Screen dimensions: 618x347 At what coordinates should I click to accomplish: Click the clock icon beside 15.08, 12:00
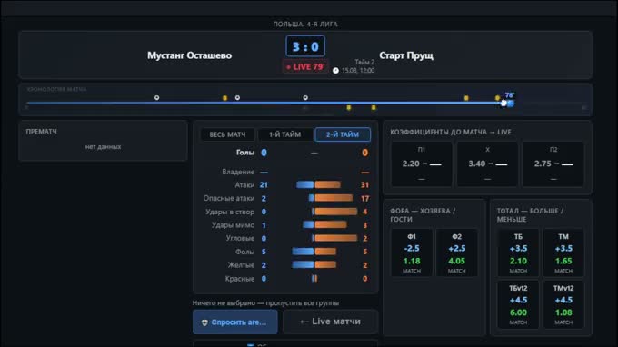(335, 71)
